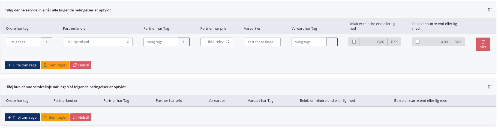Open the 'Mit hjemland' country dropdown
The image size is (498, 135).
tap(98, 42)
